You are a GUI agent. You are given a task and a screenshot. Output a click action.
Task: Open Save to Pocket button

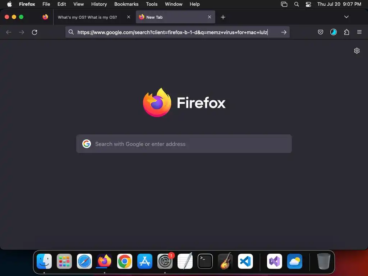[x=320, y=32]
